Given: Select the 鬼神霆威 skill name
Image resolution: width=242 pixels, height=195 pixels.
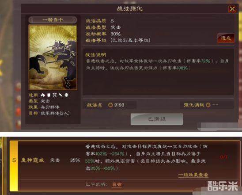Looking at the screenshot, I should click(x=33, y=160).
